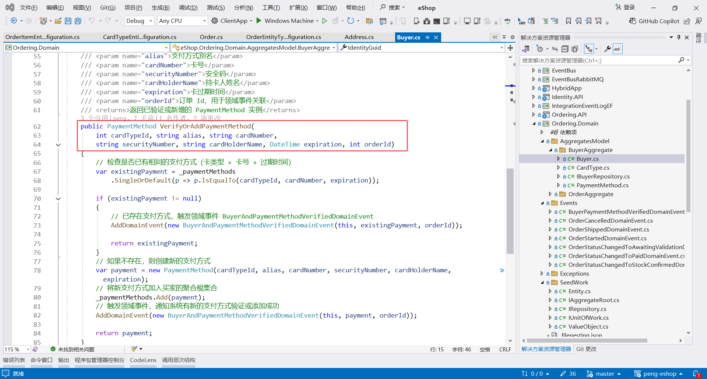Start debugging with green play arrow
707x379 pixels.
coord(259,21)
